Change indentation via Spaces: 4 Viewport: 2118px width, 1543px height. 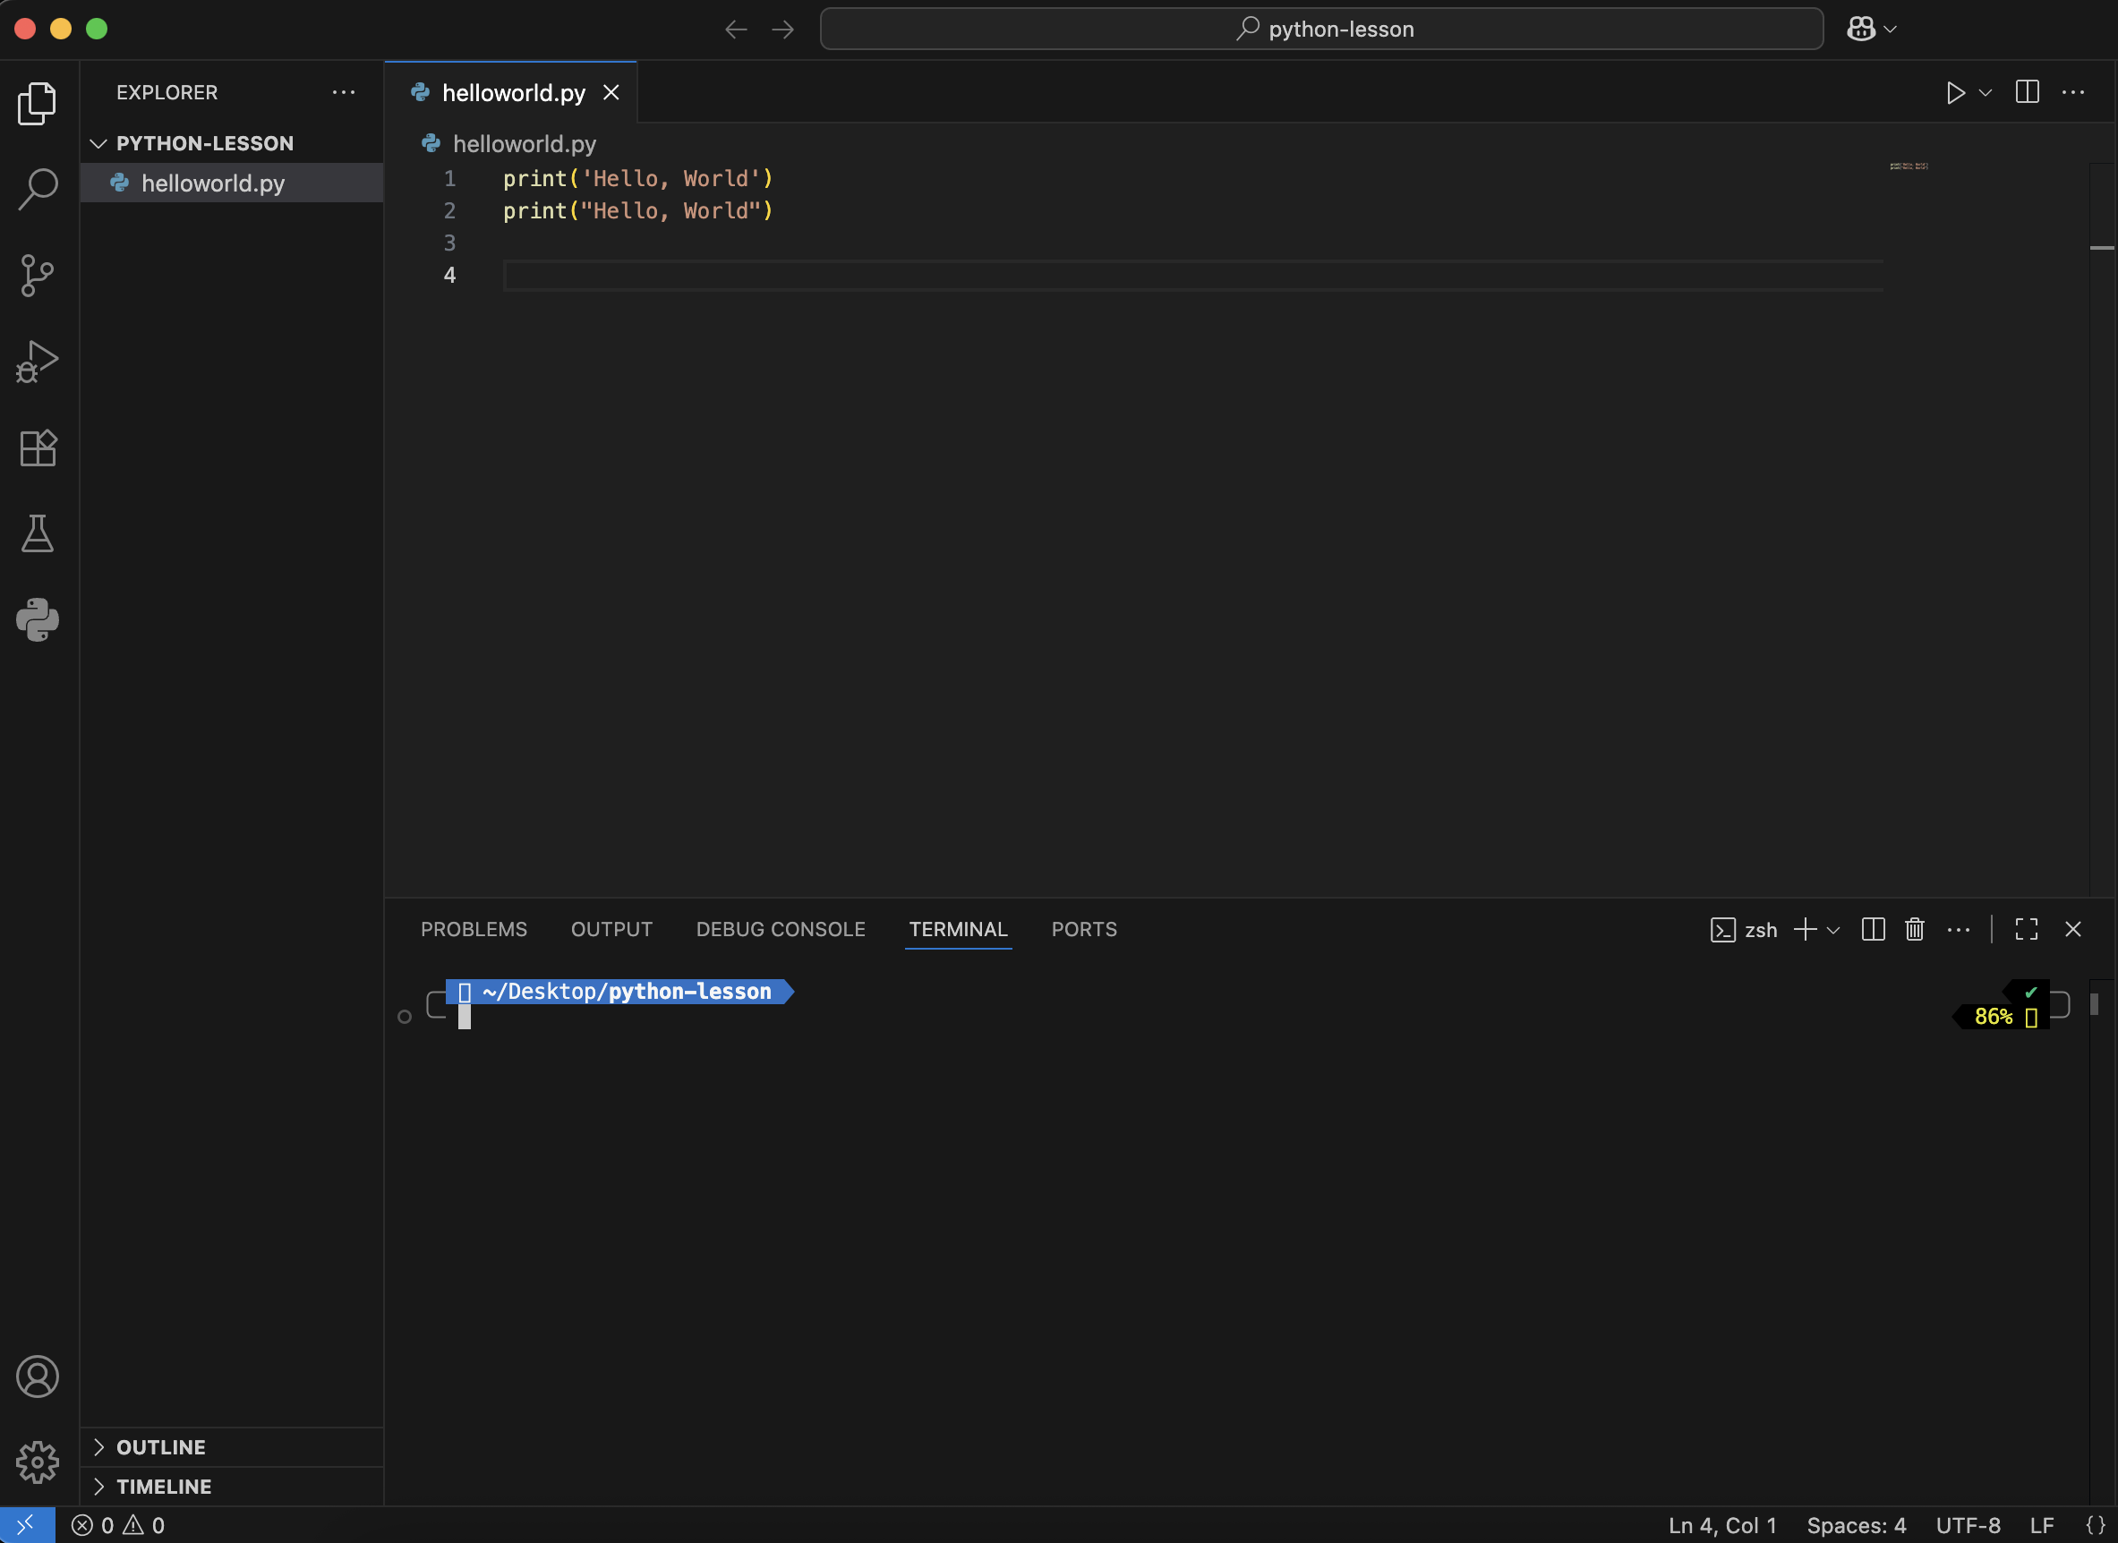pyautogui.click(x=1857, y=1525)
